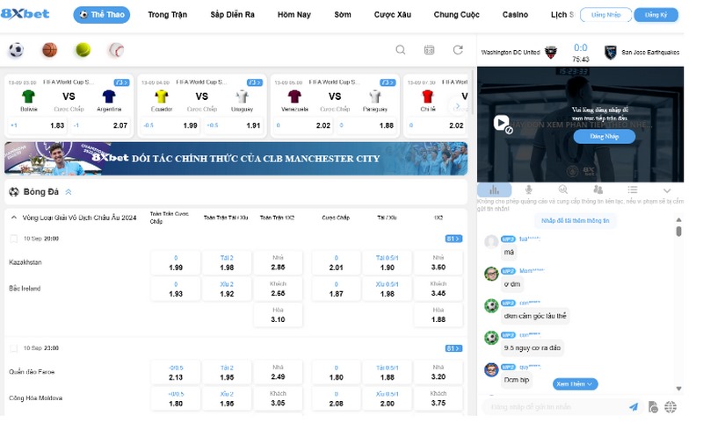Tick the checkbox for 10 Sep 20:00 match
This screenshot has height=422, width=703.
[x=13, y=239]
